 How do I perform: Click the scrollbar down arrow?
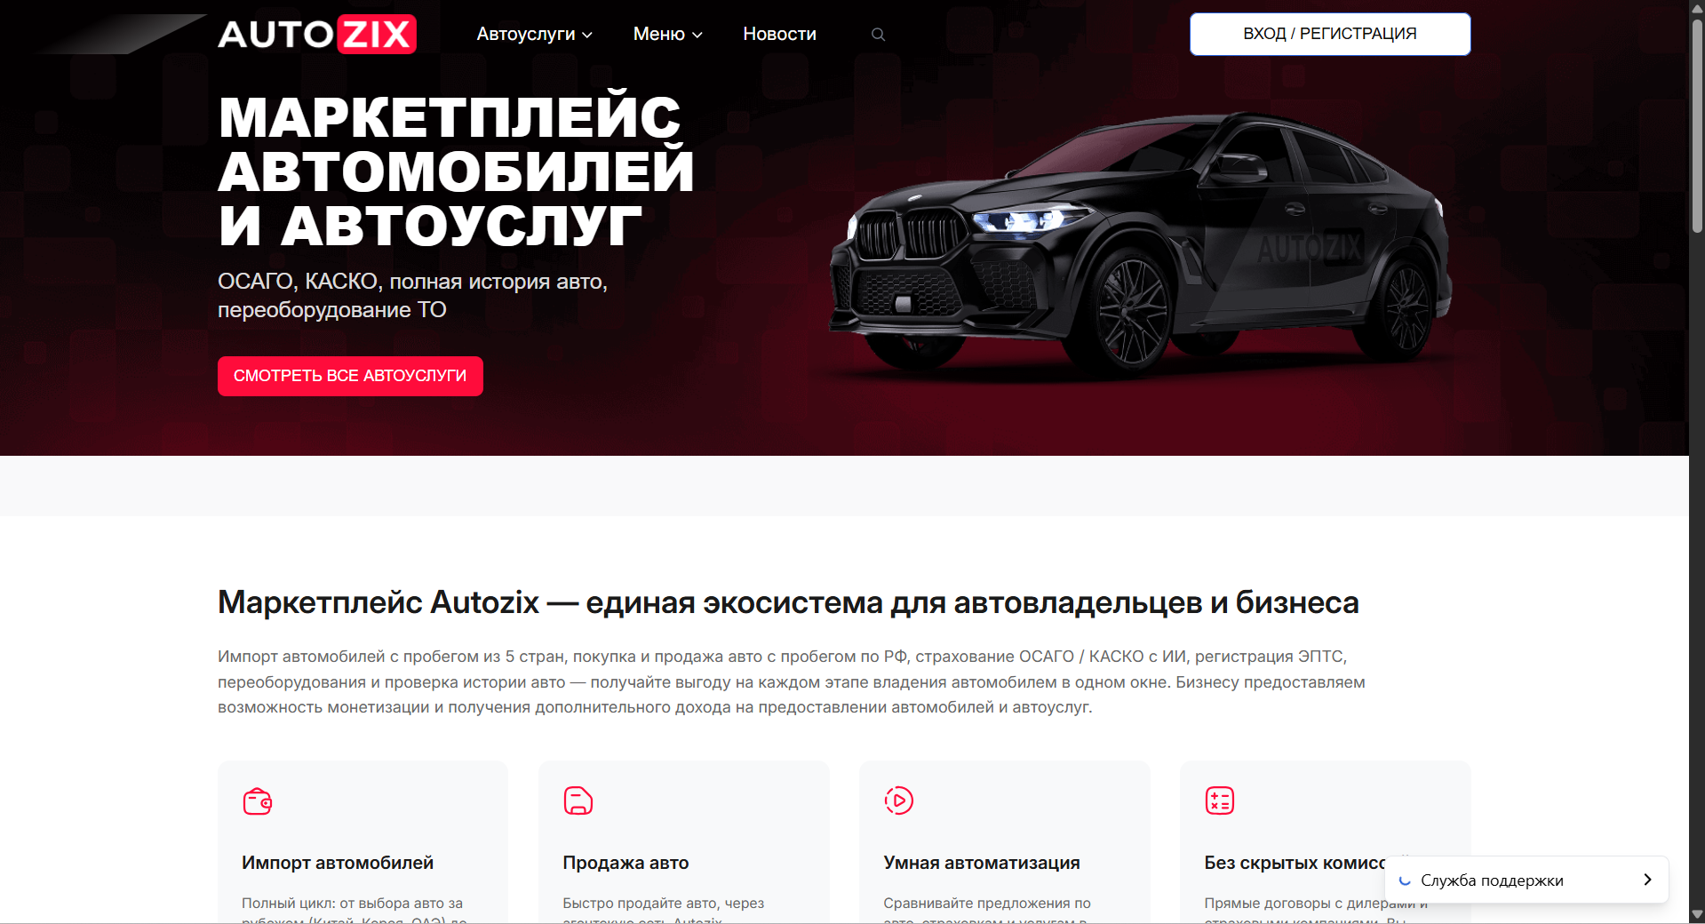click(1697, 914)
